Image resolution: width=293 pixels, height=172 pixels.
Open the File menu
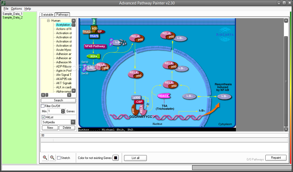tap(6, 9)
